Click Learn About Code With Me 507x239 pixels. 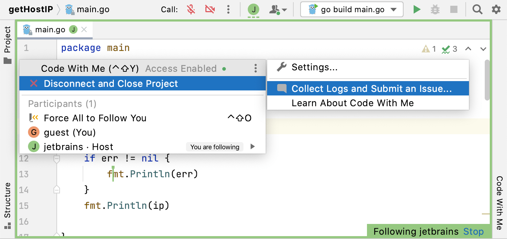click(353, 103)
